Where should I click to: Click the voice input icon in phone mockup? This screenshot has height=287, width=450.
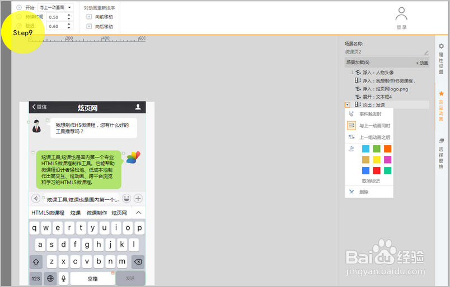coord(35,198)
